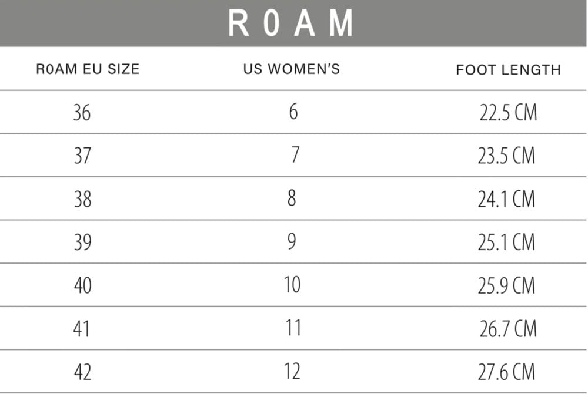Viewport: 588px width, 394px height.
Task: Click the 22.5 CM foot length value
Action: (508, 113)
